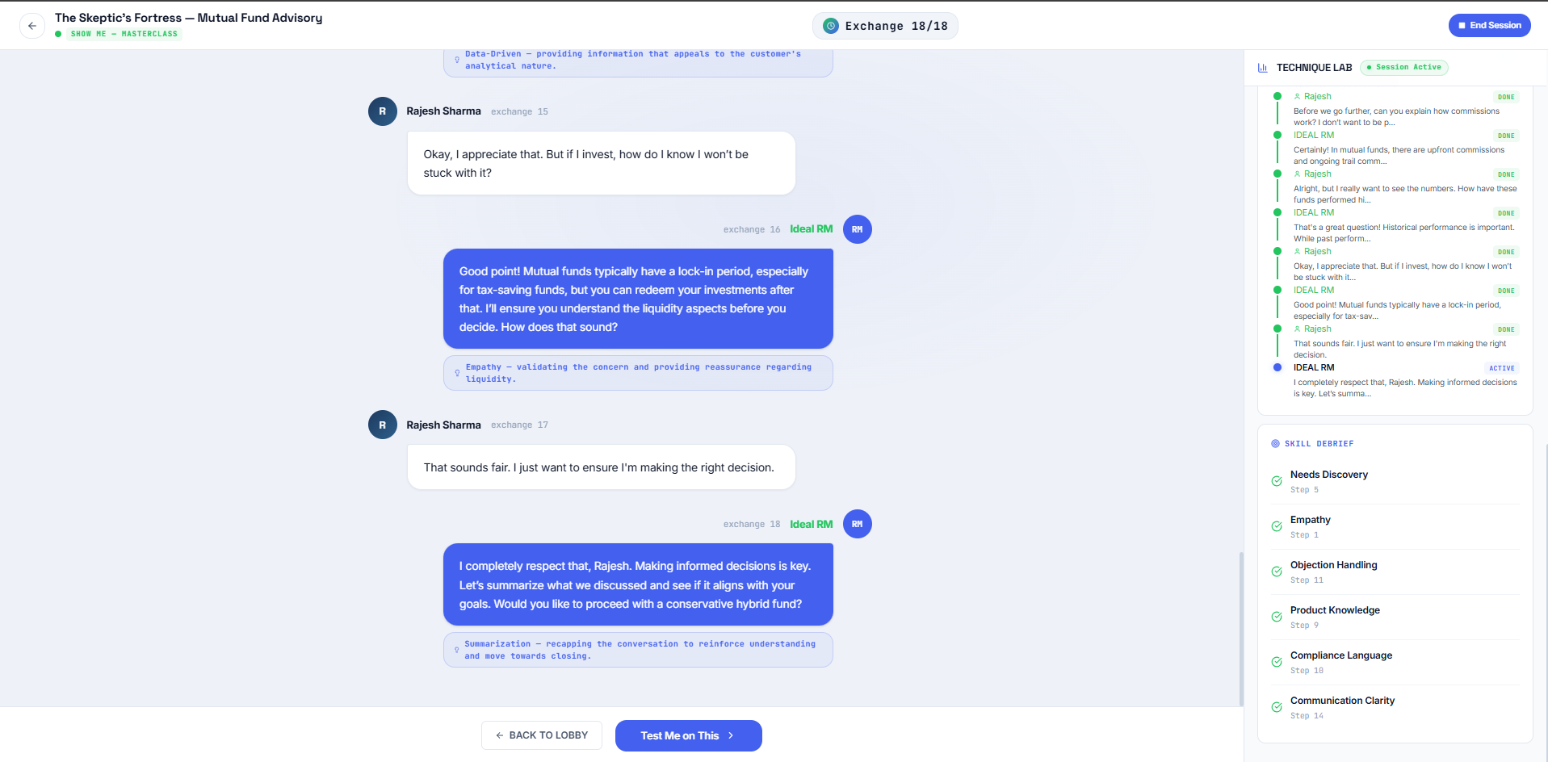The image size is (1548, 762).
Task: Click the Technique Lab bar chart icon
Action: [1263, 68]
